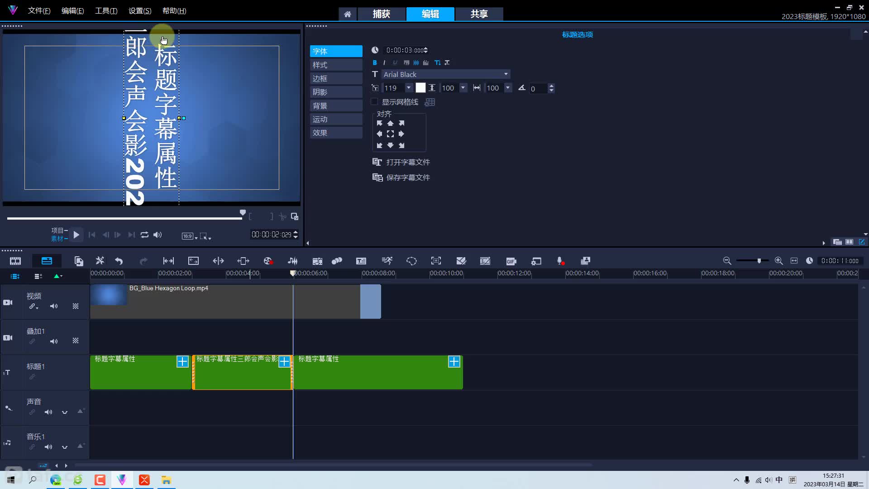Mute the 叠加1 overlay track
Image resolution: width=869 pixels, height=489 pixels.
[54, 341]
